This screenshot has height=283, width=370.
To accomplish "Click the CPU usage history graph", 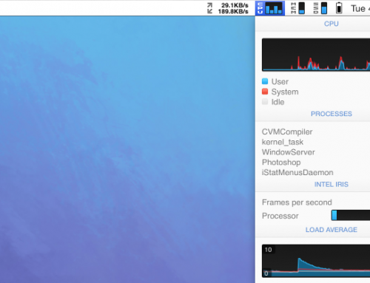I will (x=316, y=55).
